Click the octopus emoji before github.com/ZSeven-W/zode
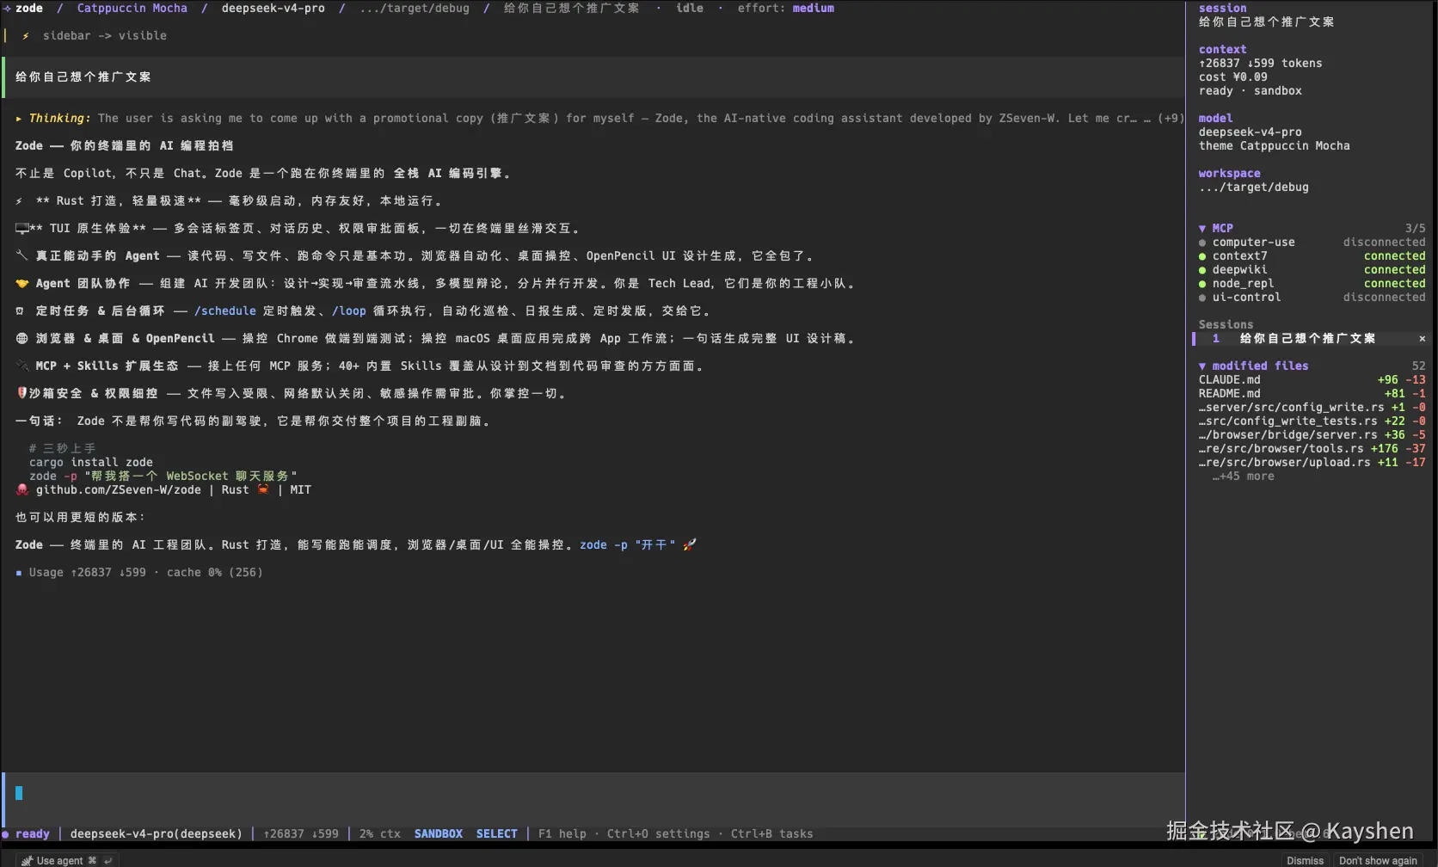The width and height of the screenshot is (1438, 867). (x=22, y=490)
